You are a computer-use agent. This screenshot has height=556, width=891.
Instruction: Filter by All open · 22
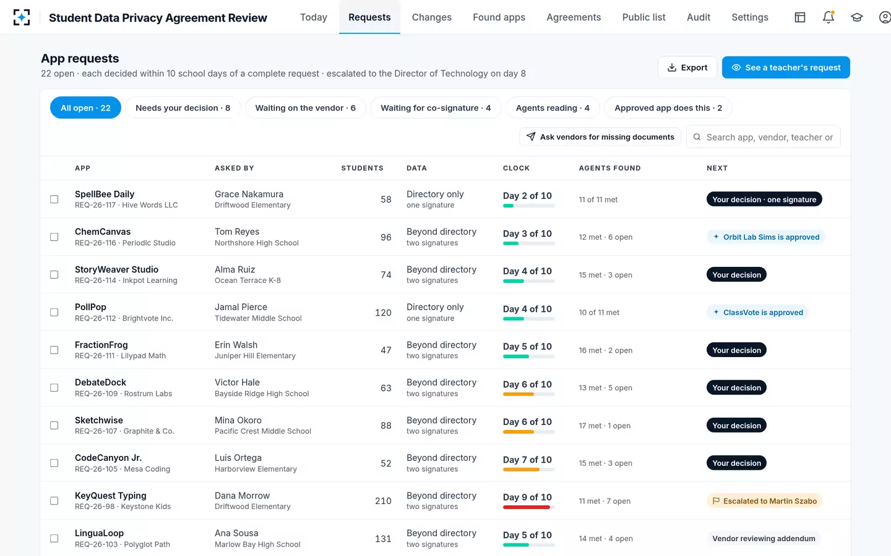[85, 107]
